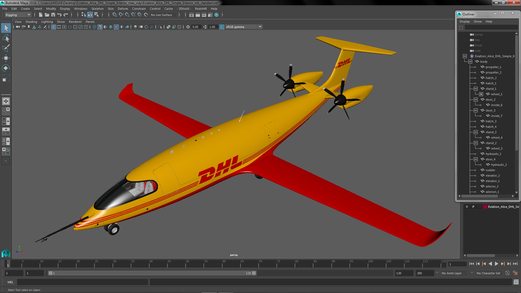Screen dimensions: 521x293
Task: Open Render Settings icon
Action: 210,15
